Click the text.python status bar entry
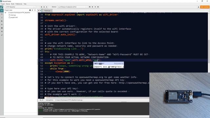The width and height of the screenshot is (210, 118). click(x=50, y=100)
